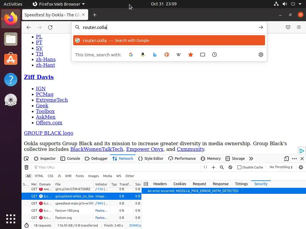This screenshot has width=306, height=229.
Task: Filter requests by XHR
Action: pos(68,176)
